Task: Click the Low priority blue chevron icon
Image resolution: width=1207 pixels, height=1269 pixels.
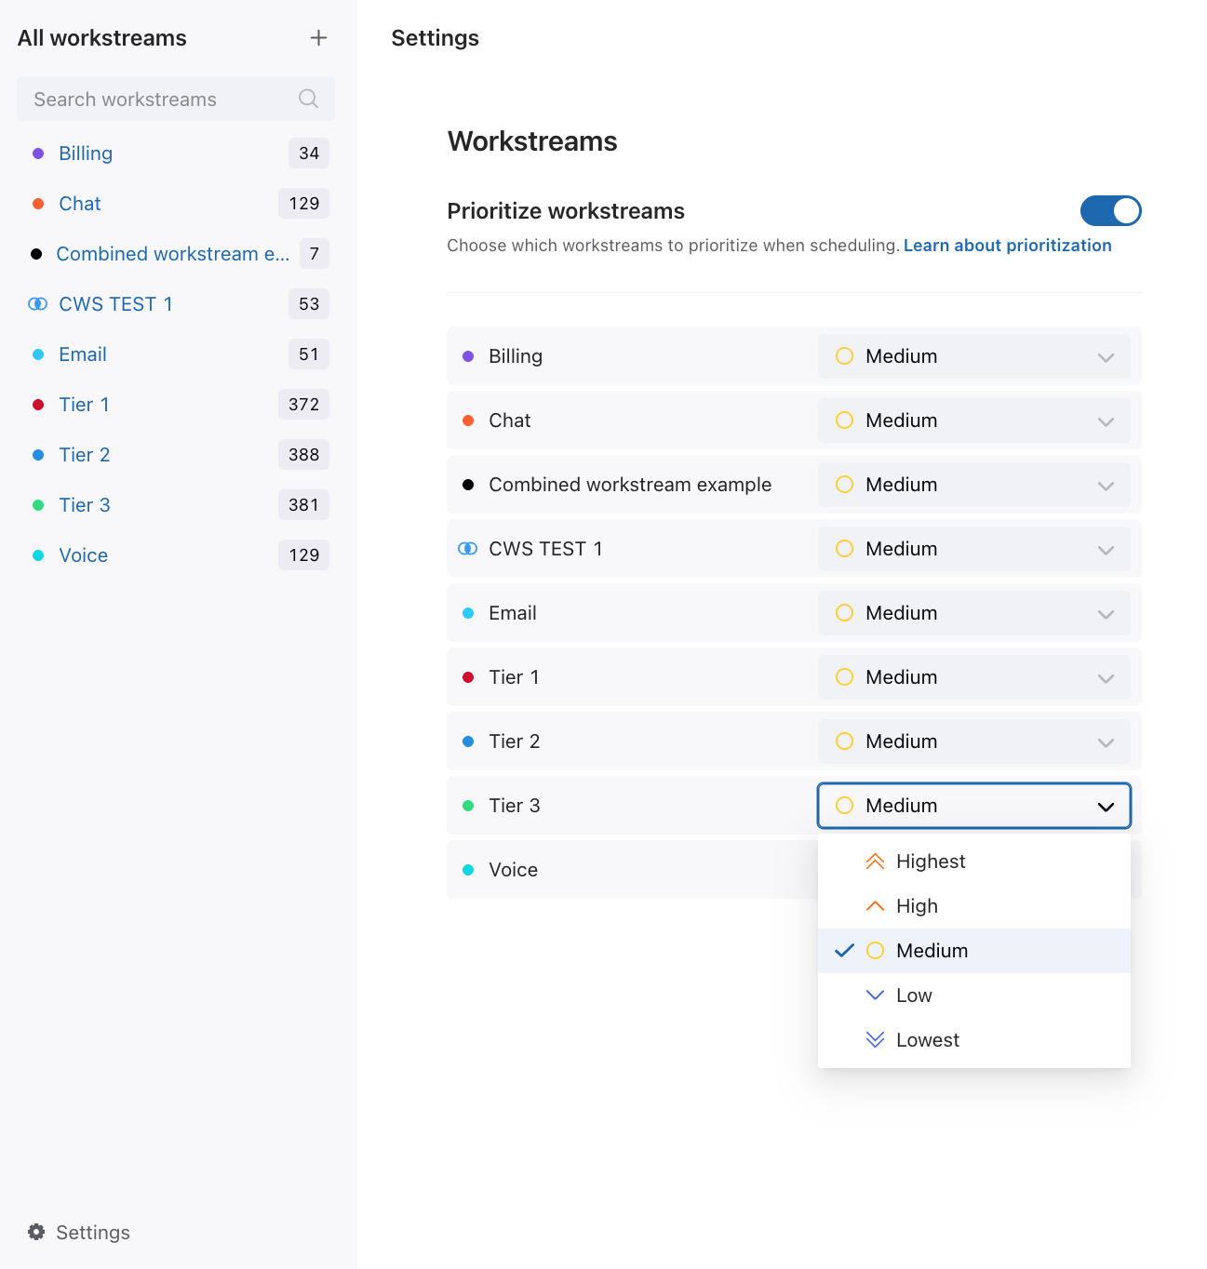Action: (x=875, y=995)
